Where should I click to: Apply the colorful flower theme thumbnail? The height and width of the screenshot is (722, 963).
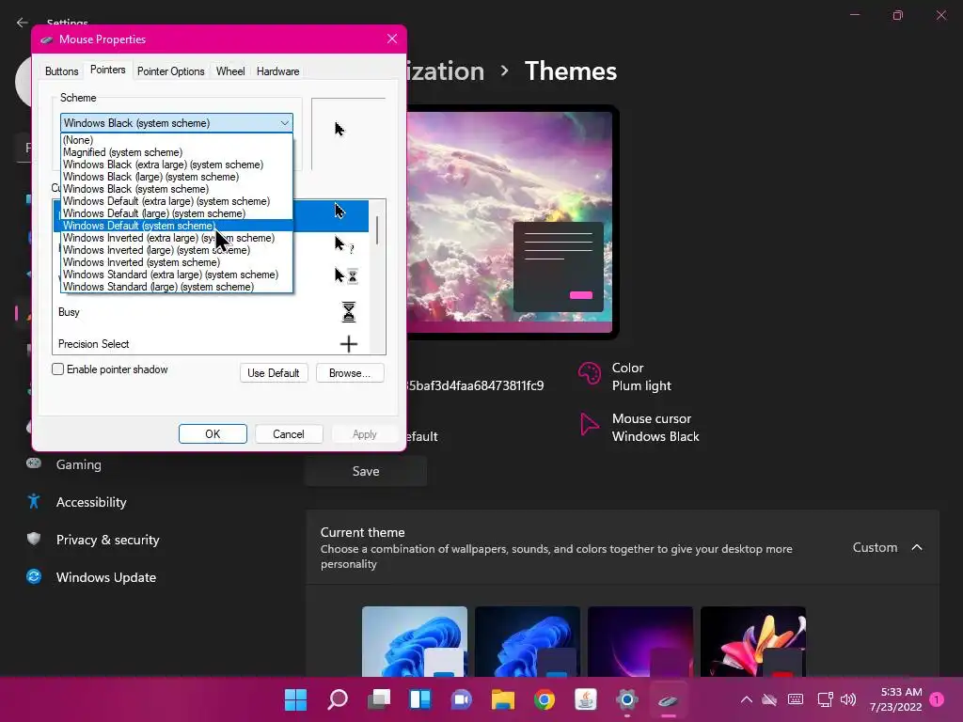tap(753, 641)
